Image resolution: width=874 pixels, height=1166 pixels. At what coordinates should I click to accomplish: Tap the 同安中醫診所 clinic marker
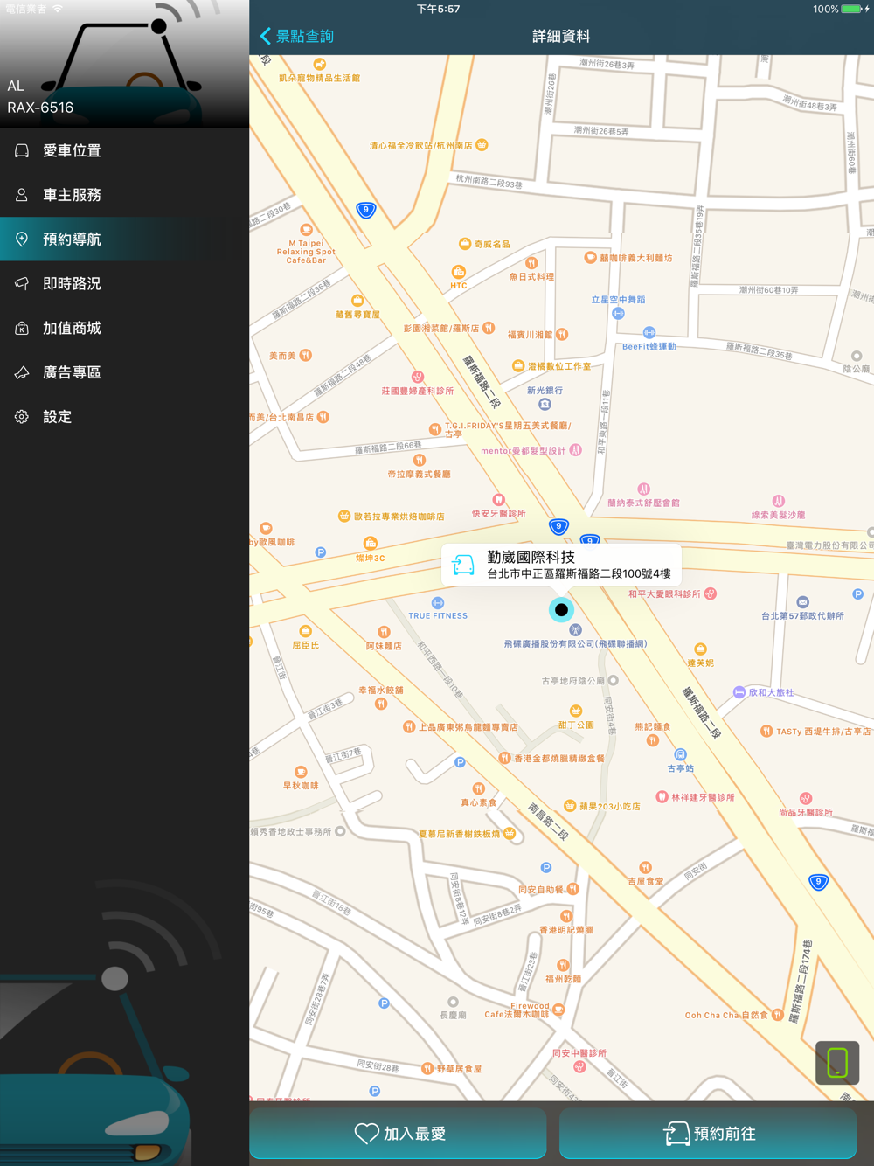click(579, 1067)
